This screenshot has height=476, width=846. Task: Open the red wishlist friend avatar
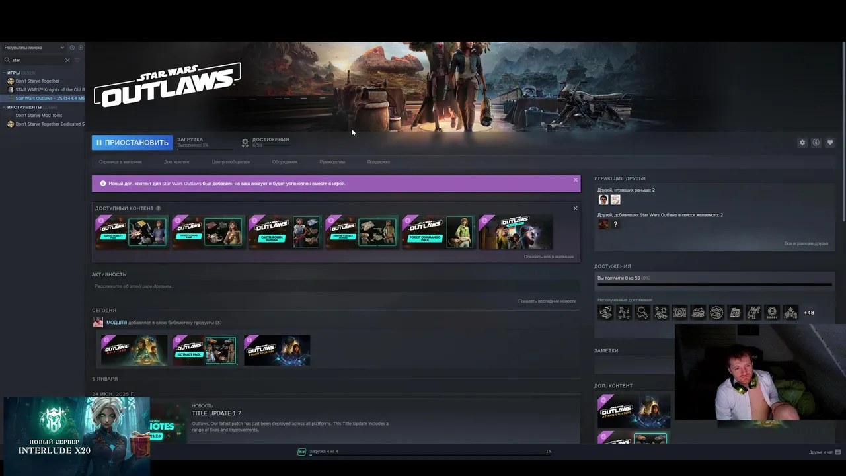pos(603,225)
